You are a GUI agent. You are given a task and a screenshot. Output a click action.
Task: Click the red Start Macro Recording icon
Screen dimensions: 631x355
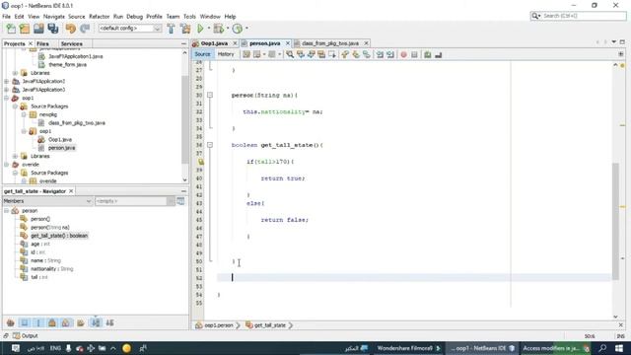pos(403,54)
